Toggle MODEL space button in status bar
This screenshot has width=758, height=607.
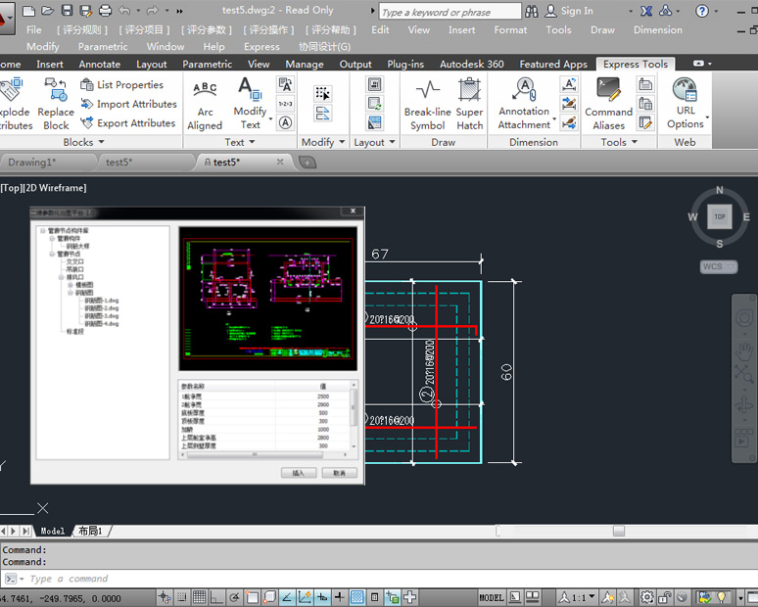(x=492, y=597)
